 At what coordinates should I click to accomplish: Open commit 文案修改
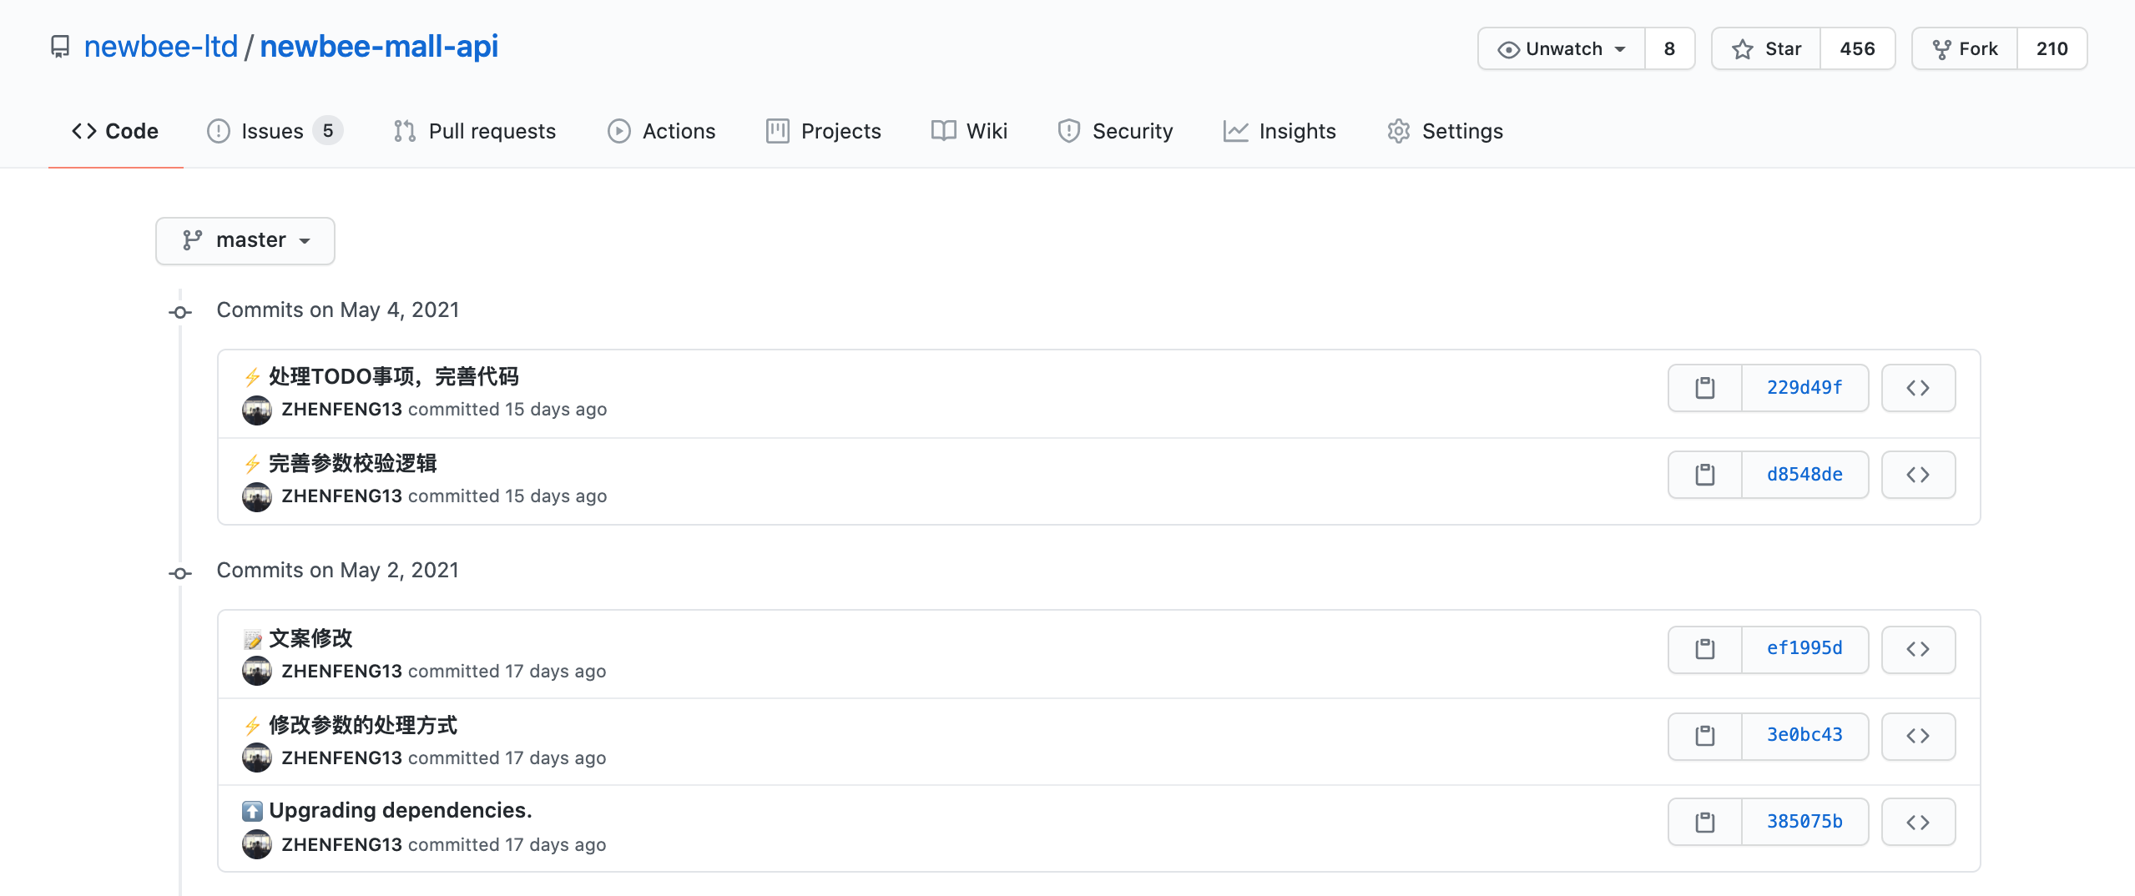pyautogui.click(x=310, y=639)
